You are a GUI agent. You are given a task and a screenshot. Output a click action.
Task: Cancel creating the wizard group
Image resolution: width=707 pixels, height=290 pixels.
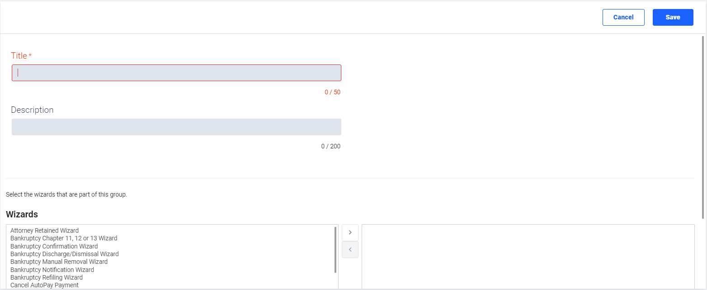pos(623,17)
